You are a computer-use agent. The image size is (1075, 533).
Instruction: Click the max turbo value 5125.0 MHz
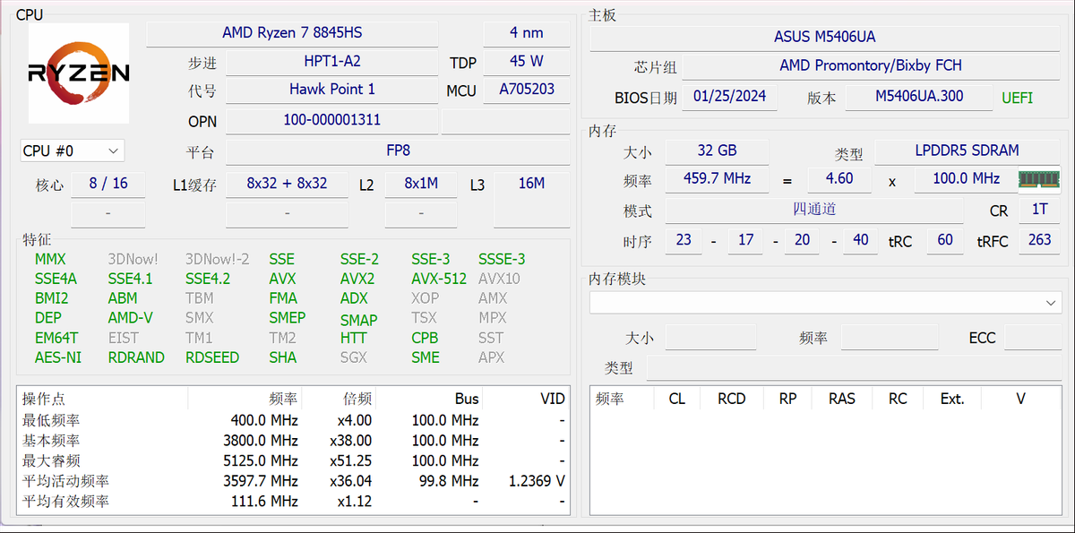coord(260,460)
